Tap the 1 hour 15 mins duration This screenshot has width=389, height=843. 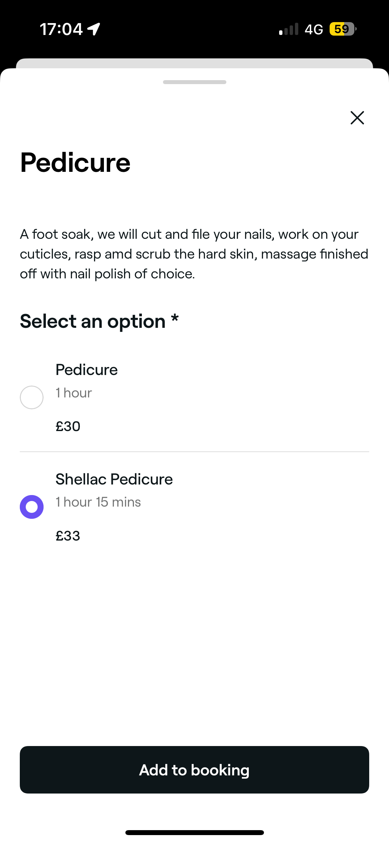coord(98,502)
